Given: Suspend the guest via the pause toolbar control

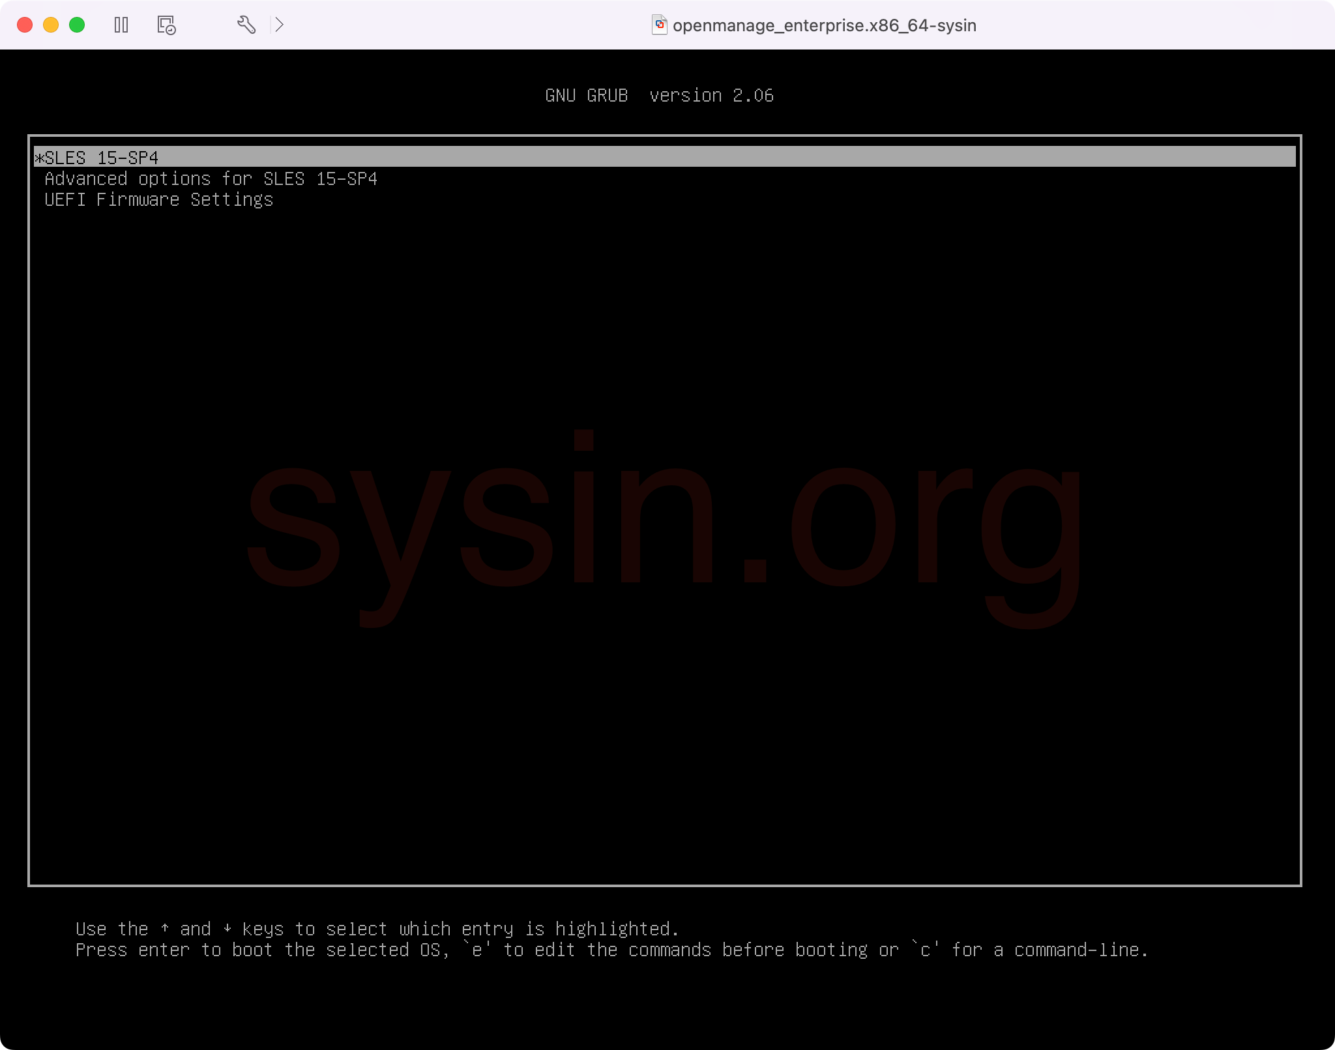Looking at the screenshot, I should tap(121, 25).
